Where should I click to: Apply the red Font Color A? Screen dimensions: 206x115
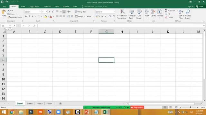(51, 16)
